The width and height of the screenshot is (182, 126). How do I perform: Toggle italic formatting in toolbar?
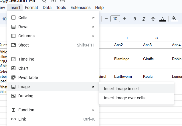pyautogui.click(x=144, y=19)
